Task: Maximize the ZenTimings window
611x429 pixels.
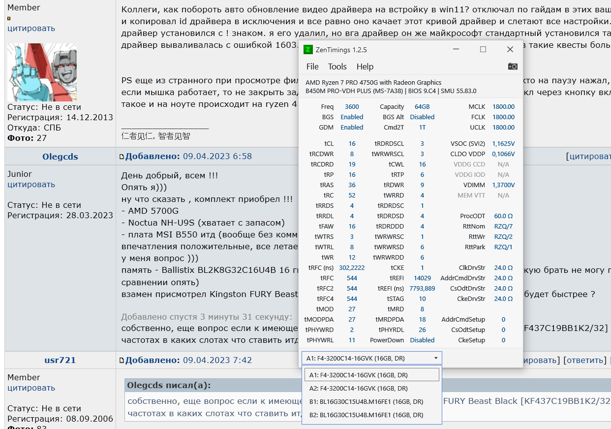Action: 483,50
